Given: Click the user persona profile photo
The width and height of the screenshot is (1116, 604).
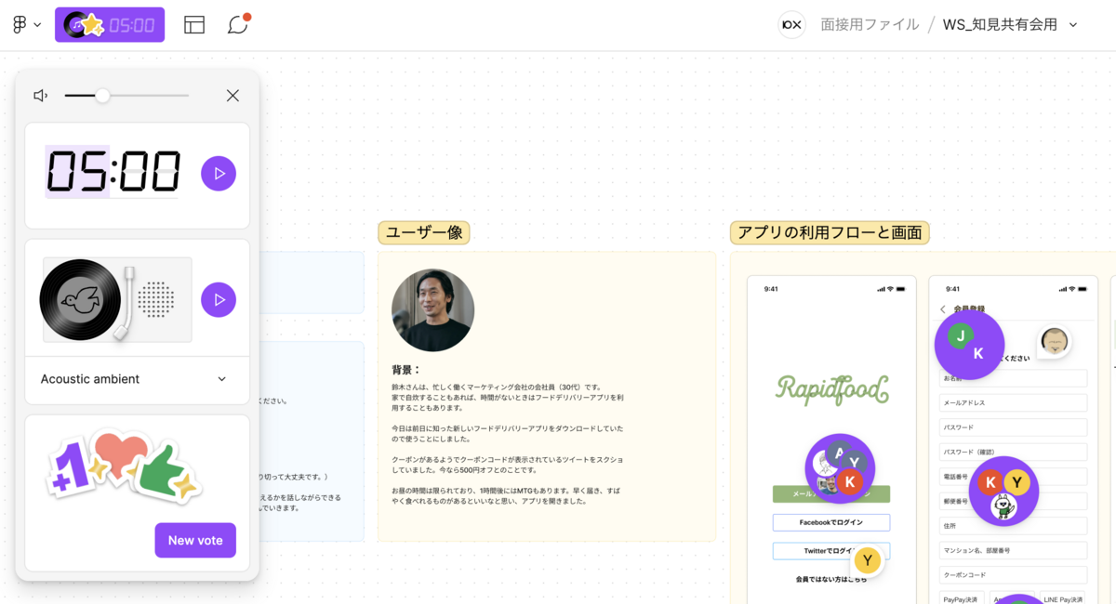Looking at the screenshot, I should pos(433,310).
